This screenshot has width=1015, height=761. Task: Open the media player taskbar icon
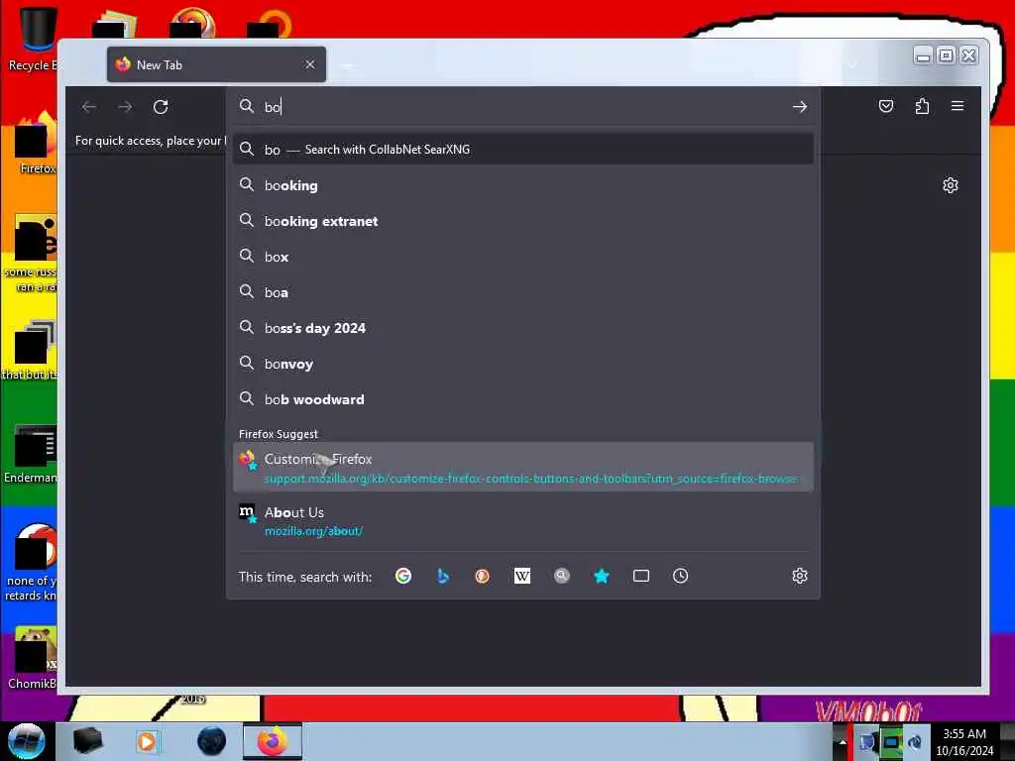[x=147, y=741]
